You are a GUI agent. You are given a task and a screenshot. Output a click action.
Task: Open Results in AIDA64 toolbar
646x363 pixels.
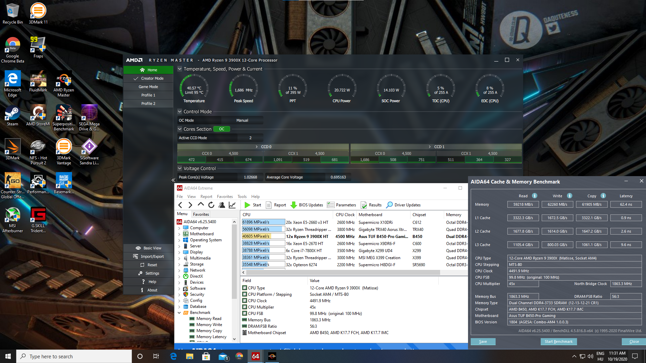point(371,205)
